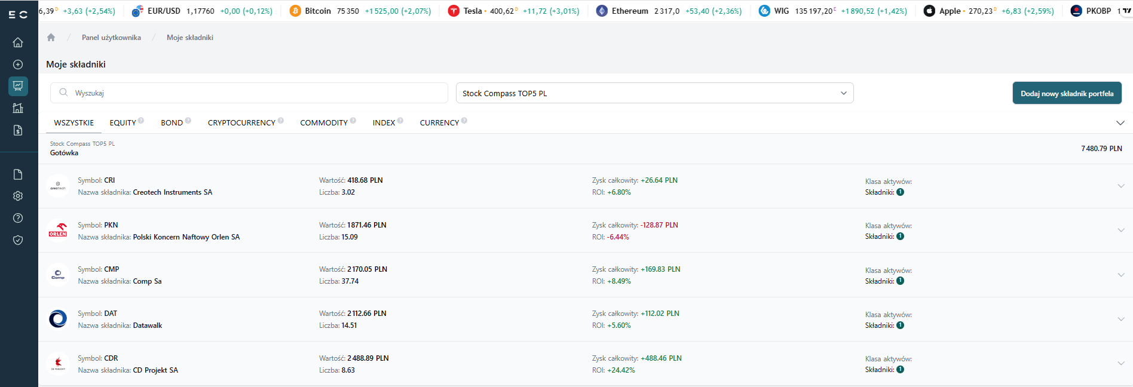Click the Bitcoin 75 350 ticker price
Image resolution: width=1133 pixels, height=387 pixels.
point(348,11)
